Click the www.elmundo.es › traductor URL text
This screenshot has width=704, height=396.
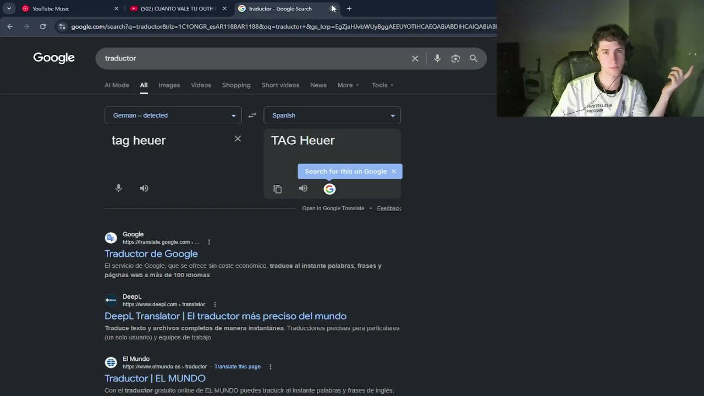165,367
